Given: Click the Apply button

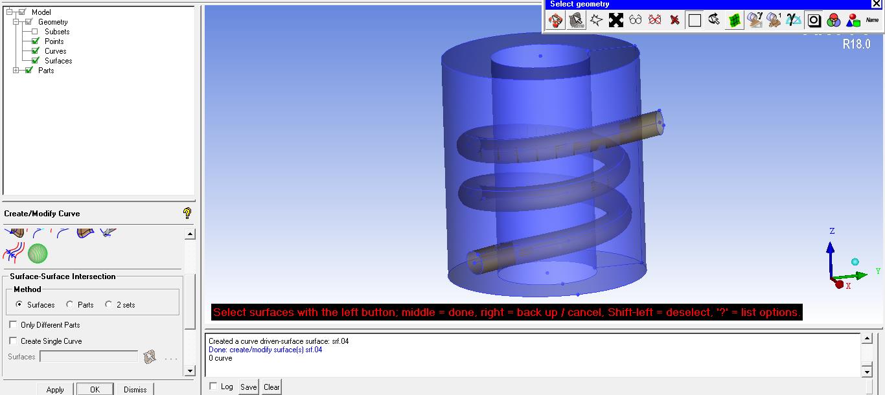Looking at the screenshot, I should [56, 389].
